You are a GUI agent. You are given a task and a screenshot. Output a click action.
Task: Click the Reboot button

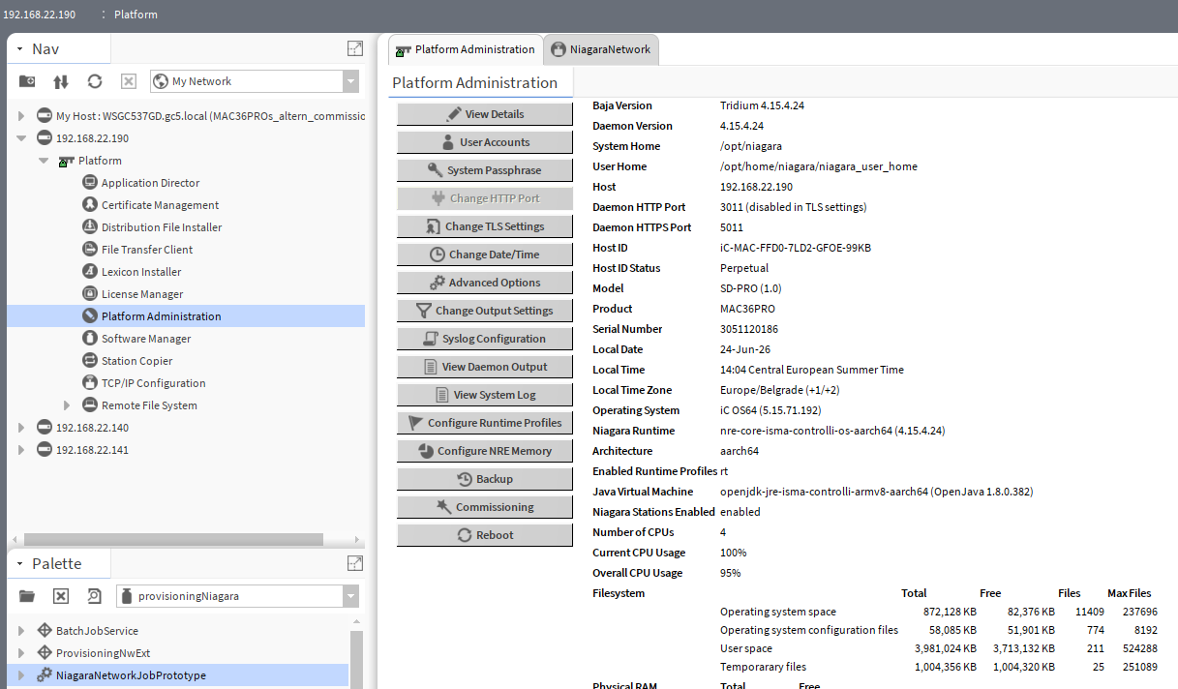tap(485, 535)
